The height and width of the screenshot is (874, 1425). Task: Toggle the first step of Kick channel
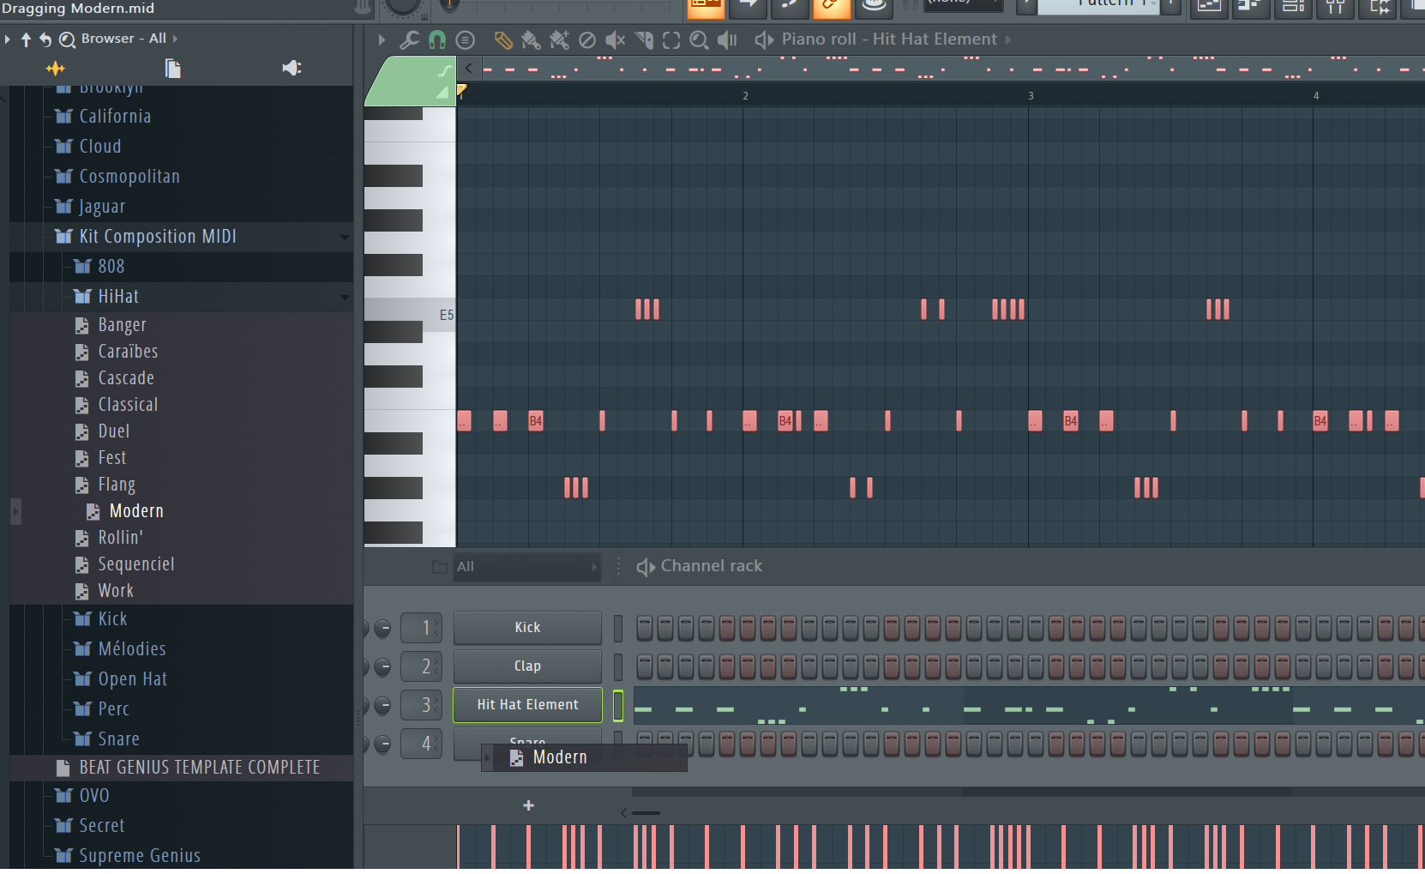click(x=645, y=628)
